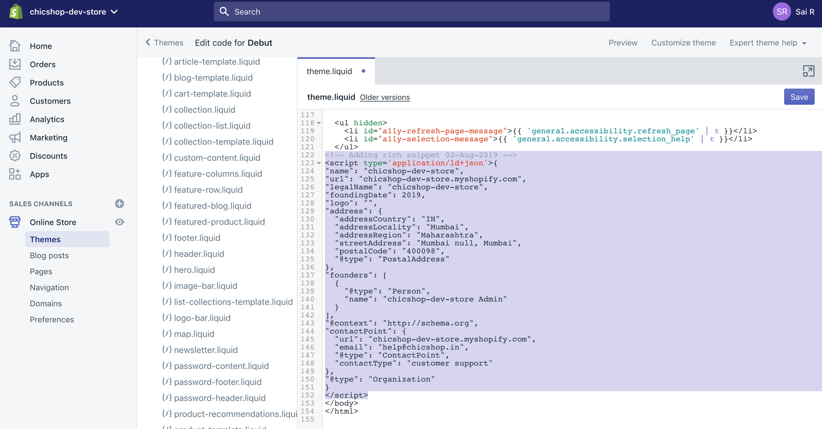This screenshot has width=822, height=429.
Task: Open Analytics section
Action: click(47, 119)
